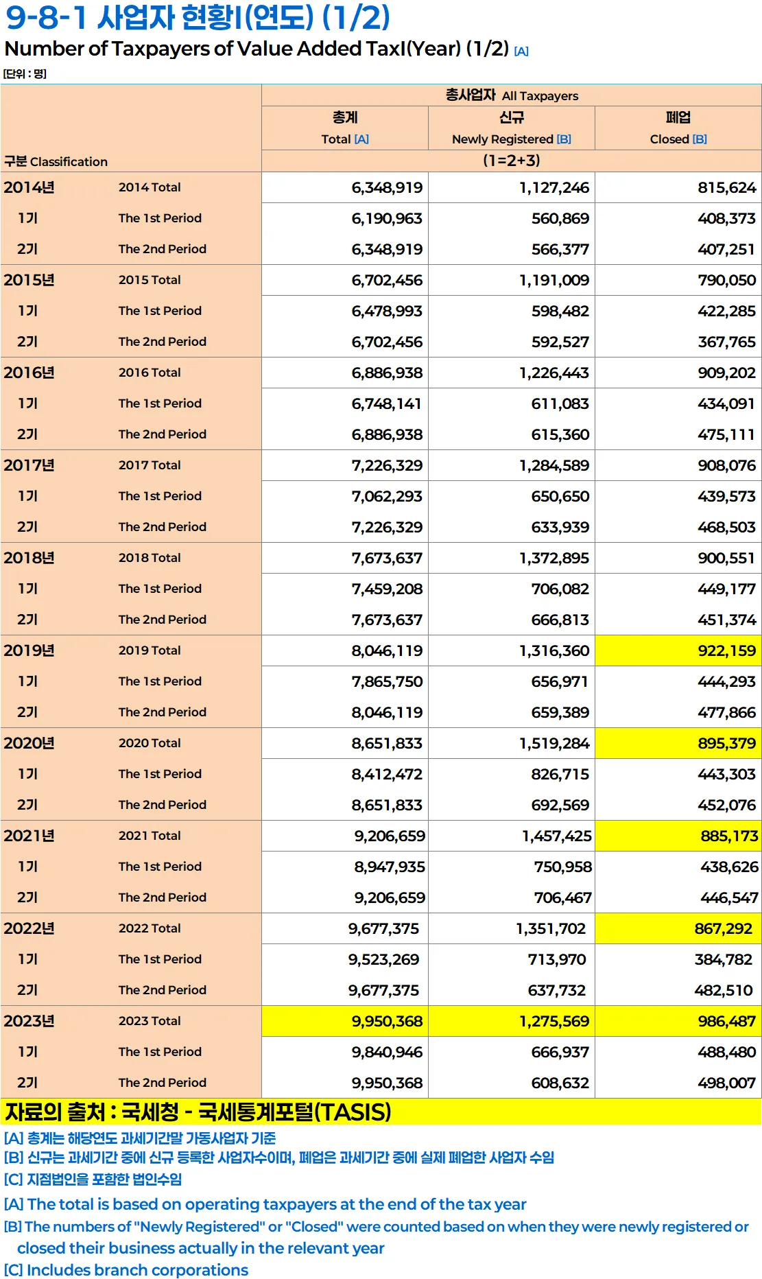Select closed value 498,007
The width and height of the screenshot is (762, 1279).
[x=727, y=1083]
